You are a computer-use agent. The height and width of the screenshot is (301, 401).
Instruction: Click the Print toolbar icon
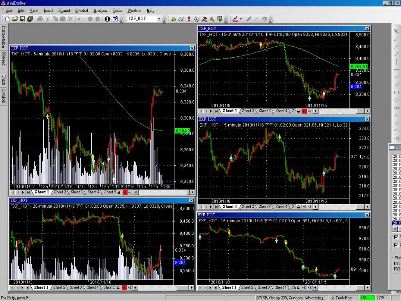[40, 19]
